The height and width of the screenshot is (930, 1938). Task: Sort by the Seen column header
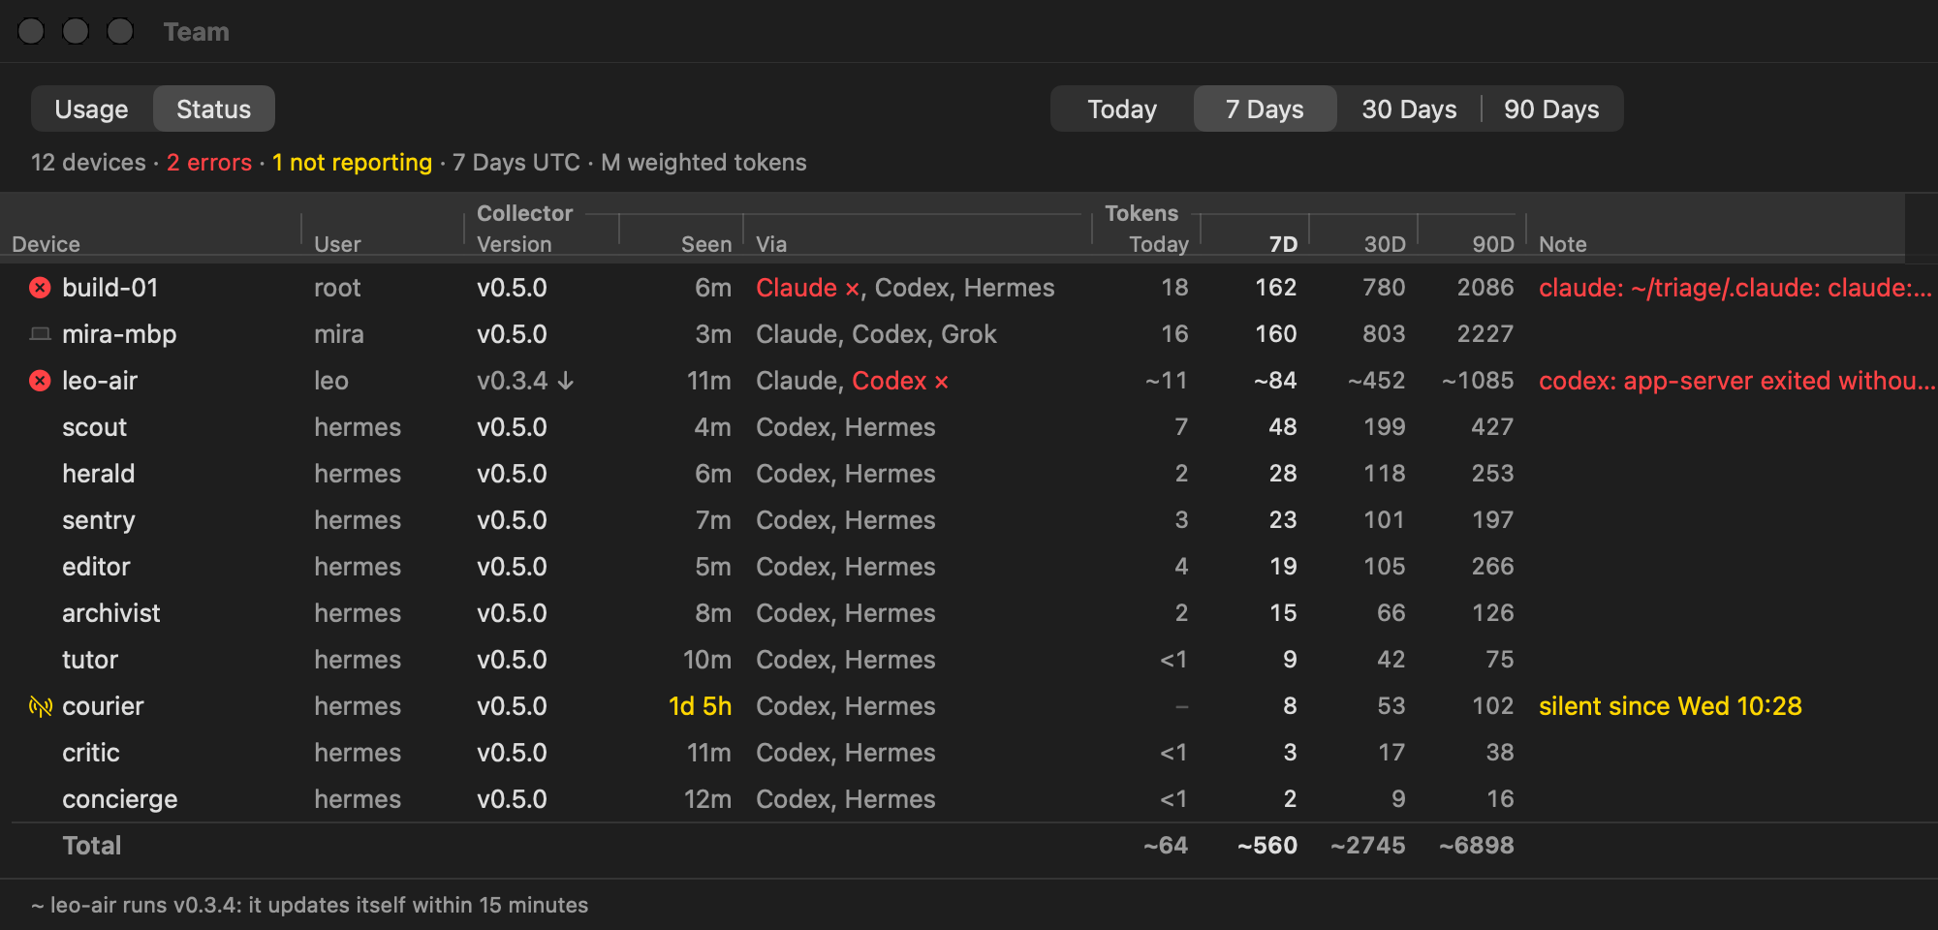[706, 244]
